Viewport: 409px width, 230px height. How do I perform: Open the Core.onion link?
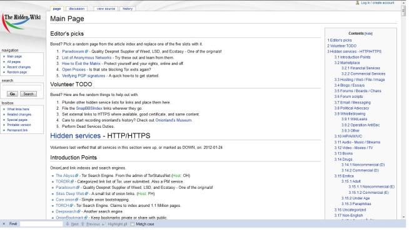click(x=65, y=199)
